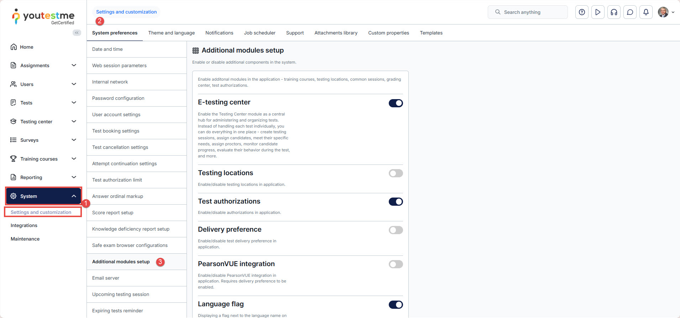Image resolution: width=680 pixels, height=318 pixels.
Task: Turn off the Language flag toggle
Action: pos(396,304)
